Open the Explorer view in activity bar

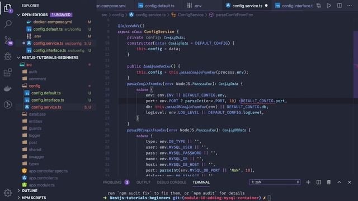(7, 8)
